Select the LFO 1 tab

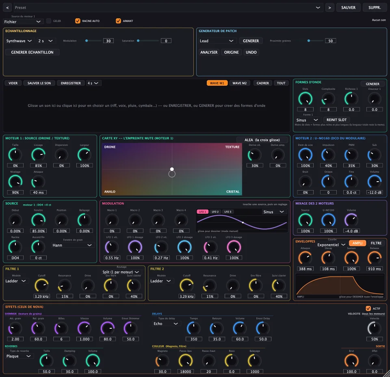(x=202, y=212)
